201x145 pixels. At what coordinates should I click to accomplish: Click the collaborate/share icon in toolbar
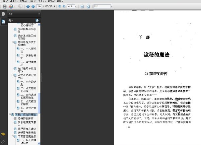(x=11, y=6)
